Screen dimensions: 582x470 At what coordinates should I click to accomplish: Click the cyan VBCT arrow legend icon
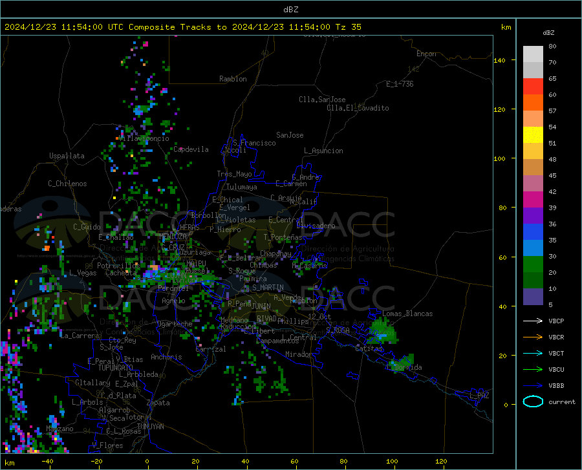pos(533,353)
